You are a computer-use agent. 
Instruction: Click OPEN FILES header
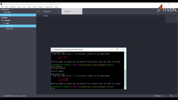tap(5, 10)
